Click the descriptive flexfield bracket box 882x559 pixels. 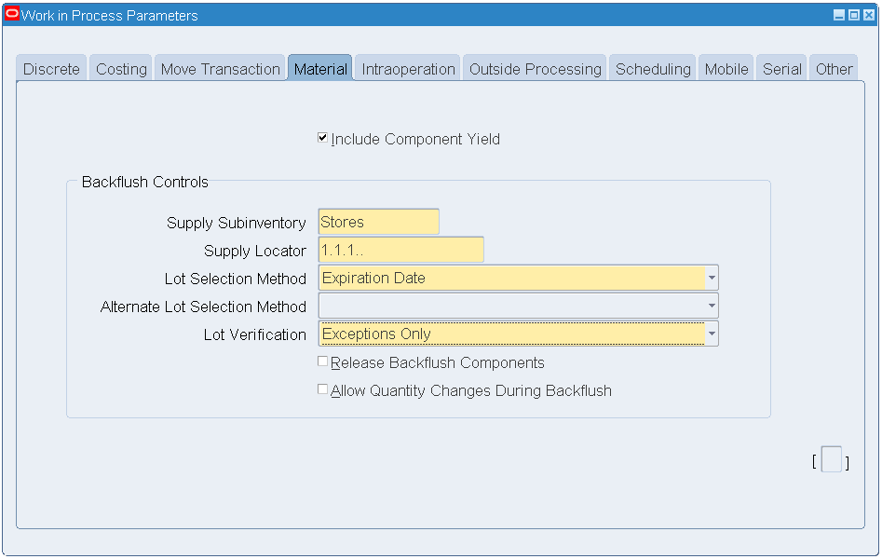pos(832,459)
